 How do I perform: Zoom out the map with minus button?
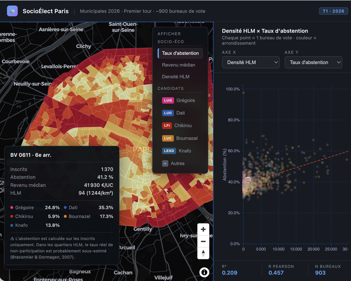point(203,241)
